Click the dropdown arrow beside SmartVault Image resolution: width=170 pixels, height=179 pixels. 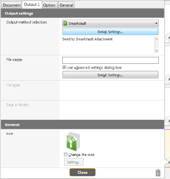[x=156, y=23]
